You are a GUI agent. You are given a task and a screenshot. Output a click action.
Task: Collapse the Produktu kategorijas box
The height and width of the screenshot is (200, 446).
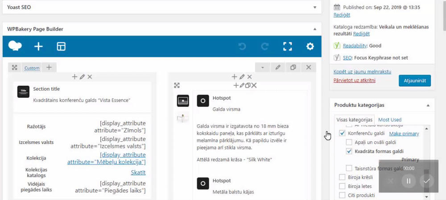(x=428, y=105)
